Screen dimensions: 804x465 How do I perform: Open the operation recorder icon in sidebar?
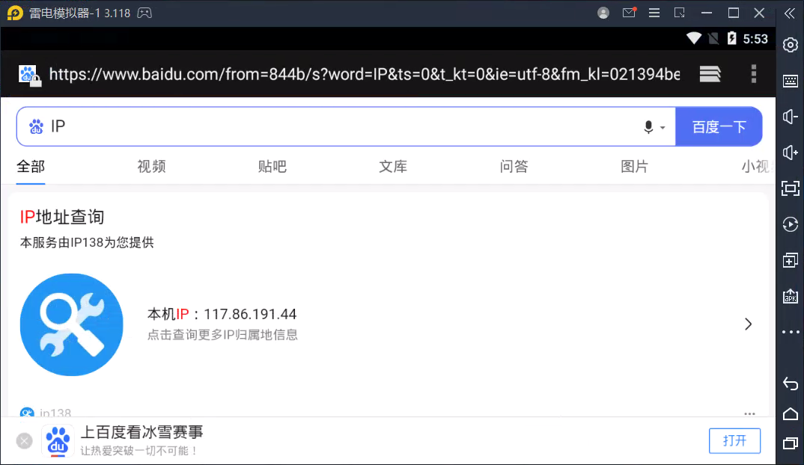point(791,224)
